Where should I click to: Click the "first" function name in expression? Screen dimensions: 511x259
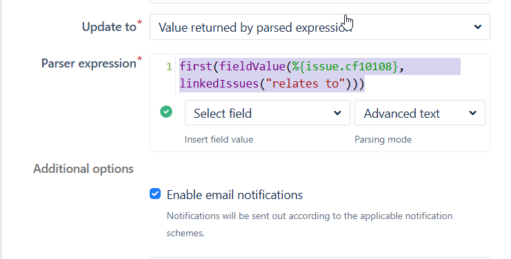coord(196,66)
